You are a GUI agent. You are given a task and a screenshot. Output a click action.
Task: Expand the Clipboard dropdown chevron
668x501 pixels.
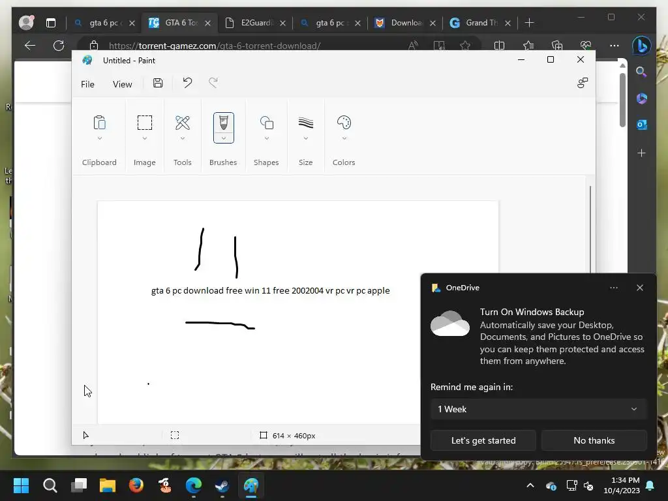[x=100, y=138]
